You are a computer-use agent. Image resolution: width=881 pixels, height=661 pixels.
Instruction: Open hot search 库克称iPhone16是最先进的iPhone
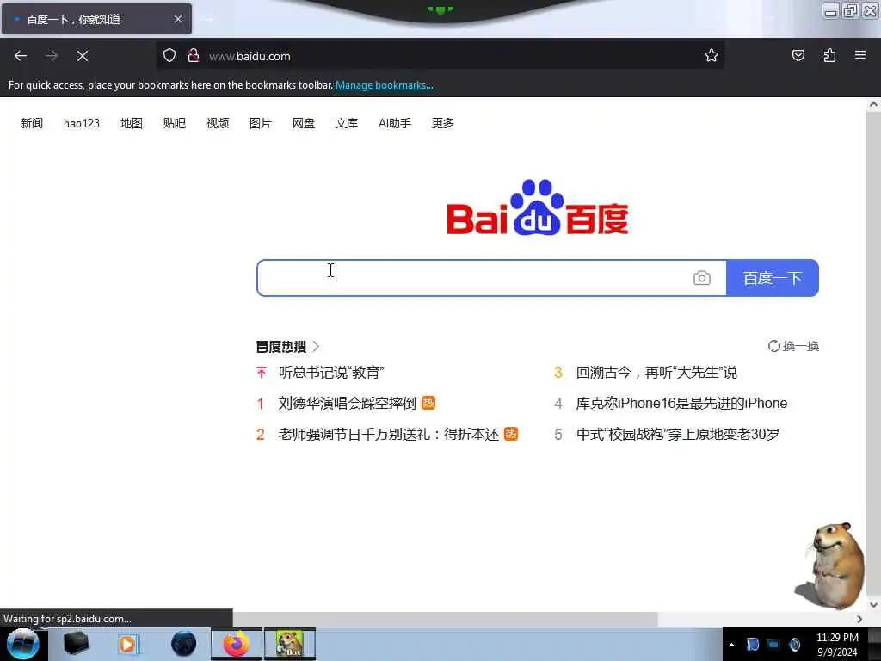coord(681,403)
